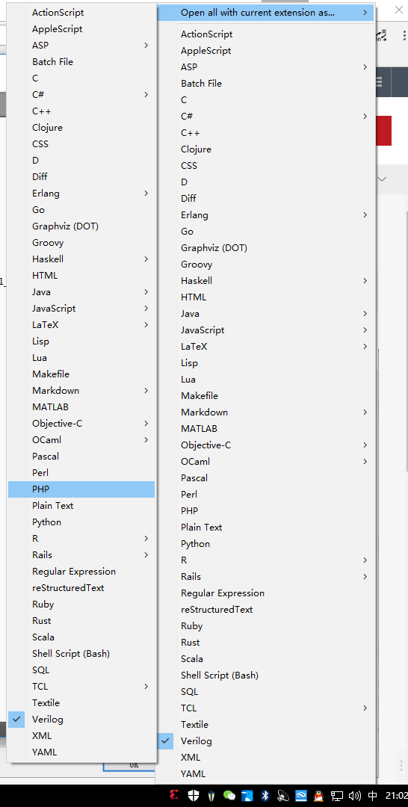Viewport: 408px width, 807px height.
Task: Open the QQ penguin tray icon
Action: (319, 796)
